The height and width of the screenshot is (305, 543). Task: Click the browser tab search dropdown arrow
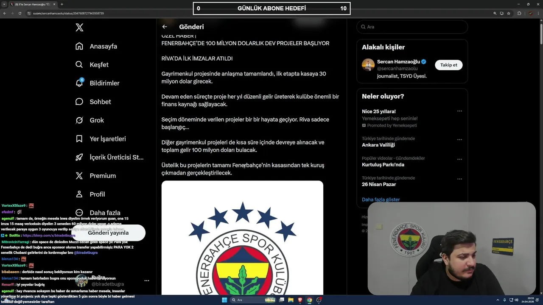pyautogui.click(x=4, y=4)
